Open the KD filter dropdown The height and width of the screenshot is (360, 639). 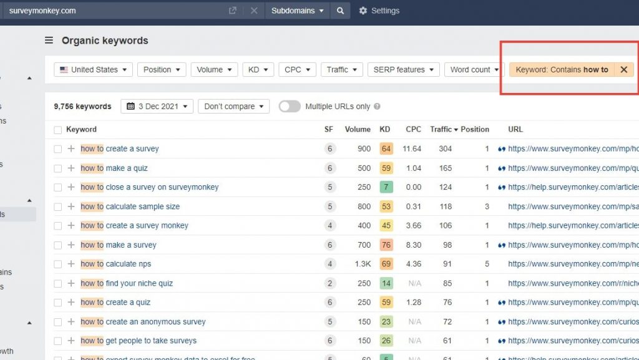pyautogui.click(x=258, y=70)
